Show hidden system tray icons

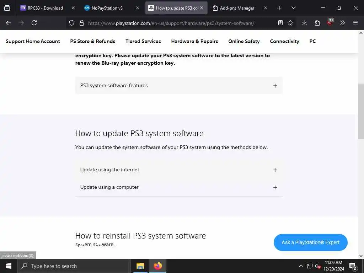(x=301, y=266)
